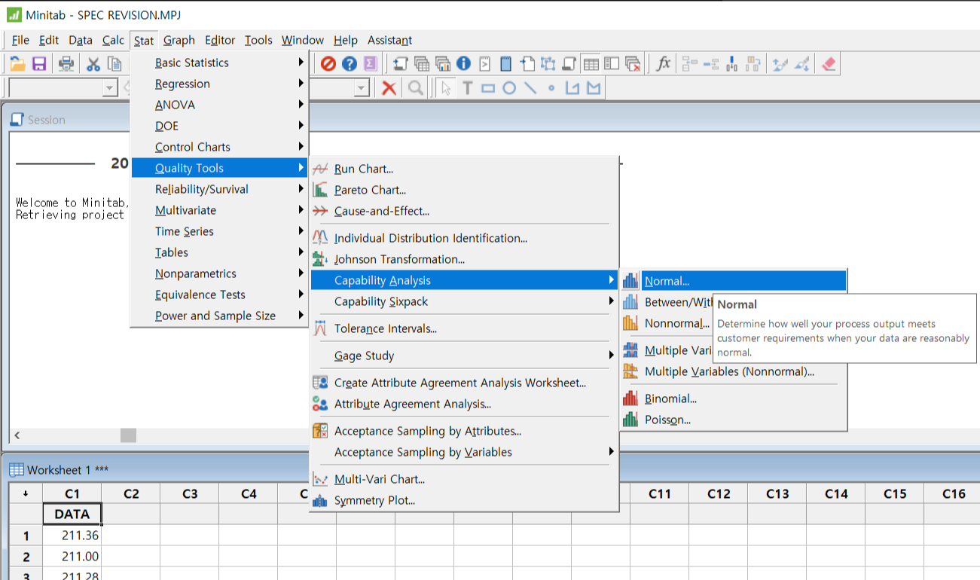
Task: Choose Binomial capability analysis
Action: click(733, 398)
